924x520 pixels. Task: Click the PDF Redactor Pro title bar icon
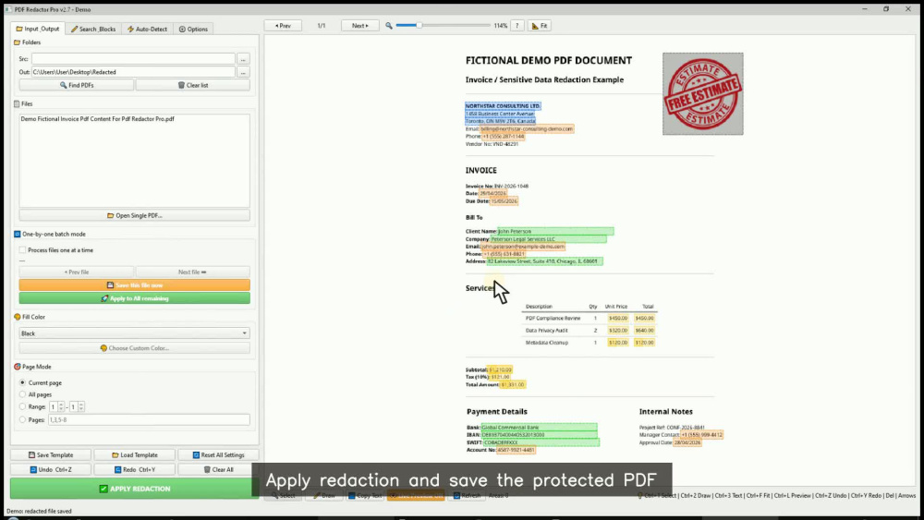[7, 9]
